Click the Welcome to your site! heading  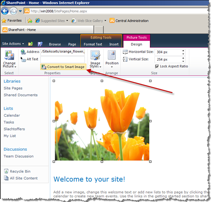pyautogui.click(x=89, y=179)
